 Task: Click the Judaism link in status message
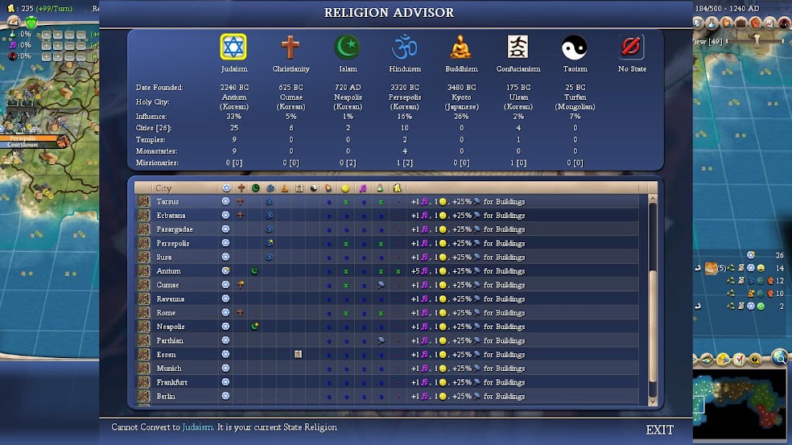(x=197, y=427)
